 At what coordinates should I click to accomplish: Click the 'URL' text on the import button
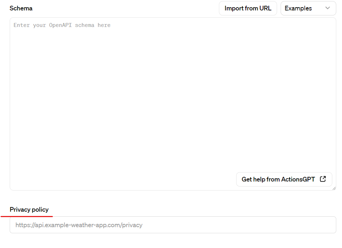tap(265, 8)
